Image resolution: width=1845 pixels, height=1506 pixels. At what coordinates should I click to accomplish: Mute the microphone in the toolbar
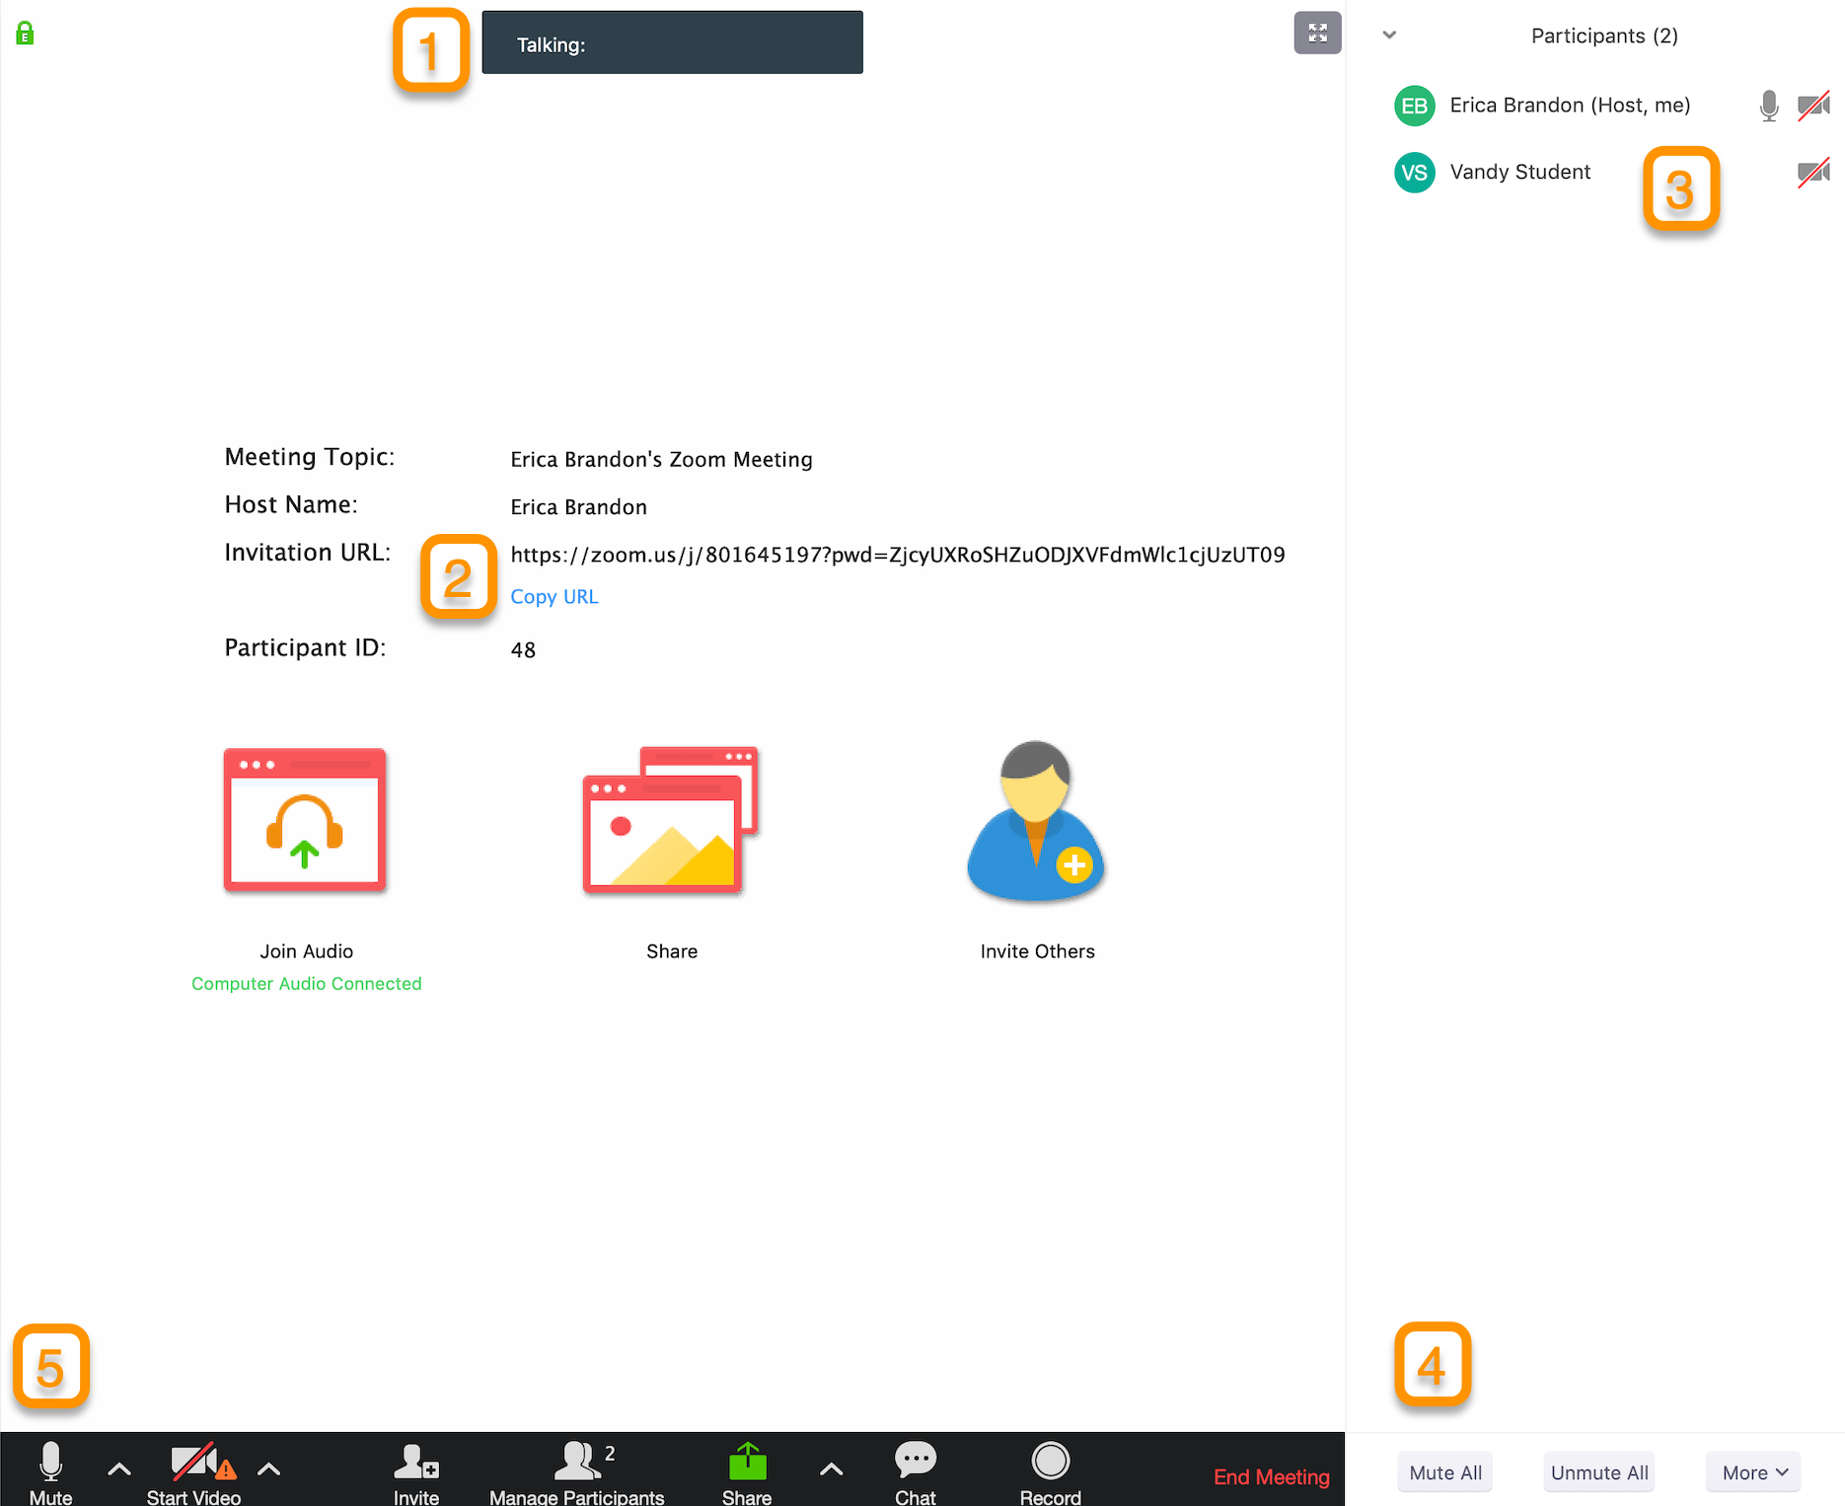click(x=50, y=1472)
